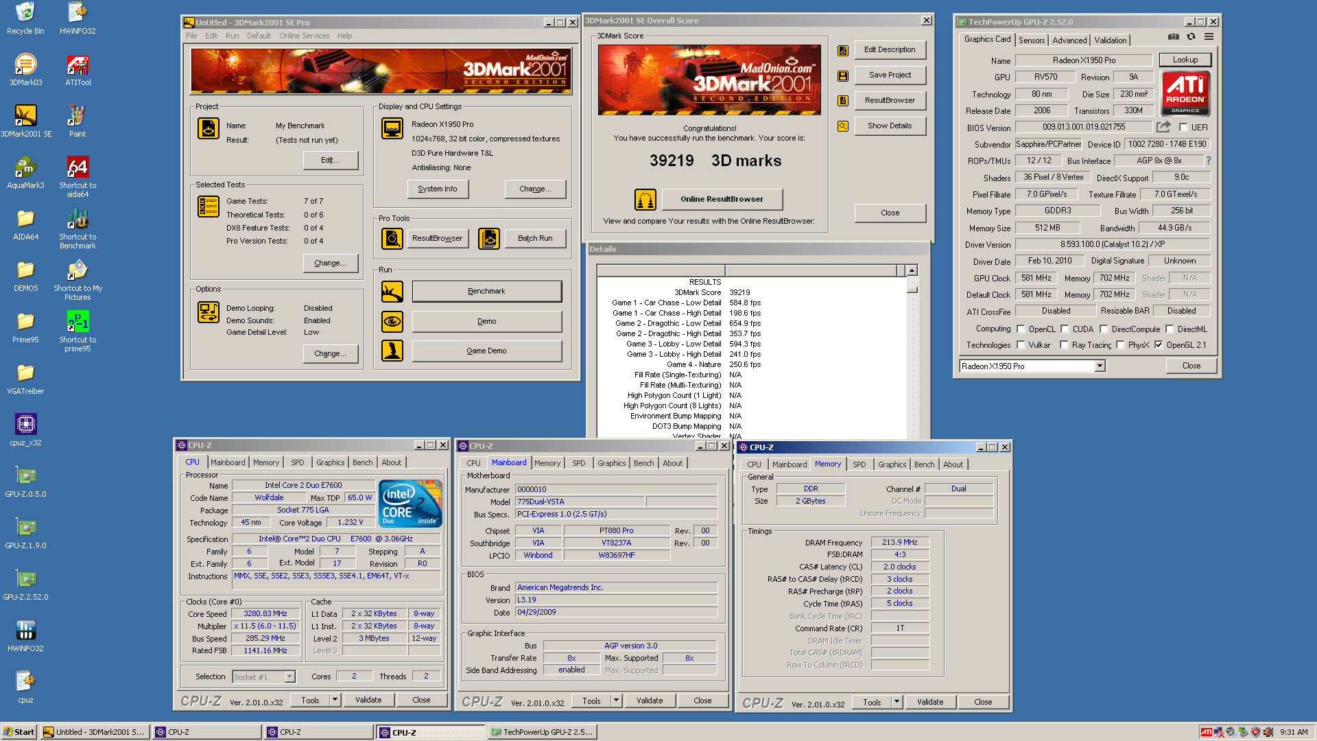1317x741 pixels.
Task: Open the SPD tab in the CPU-Z Memory window
Action: pyautogui.click(x=859, y=464)
